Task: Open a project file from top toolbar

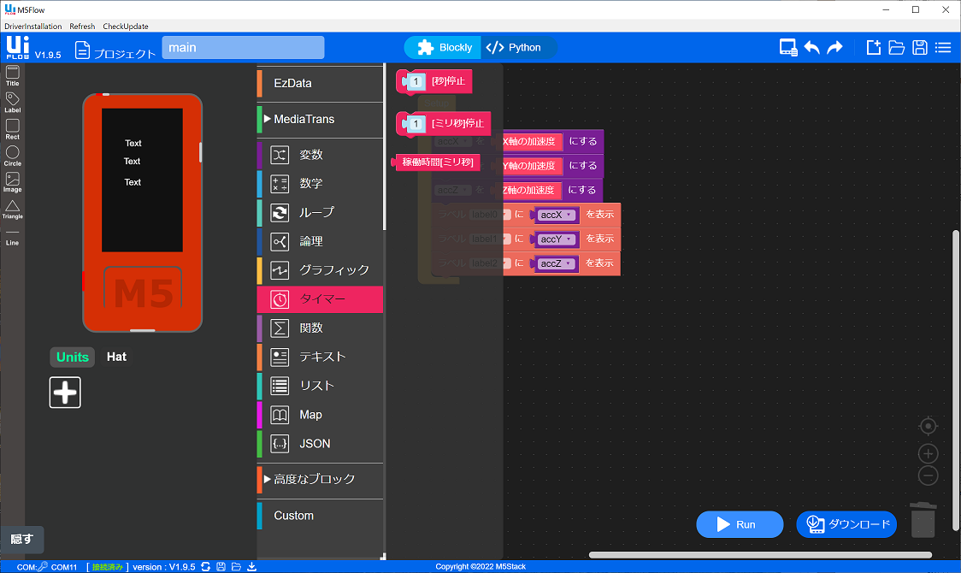Action: coord(897,48)
